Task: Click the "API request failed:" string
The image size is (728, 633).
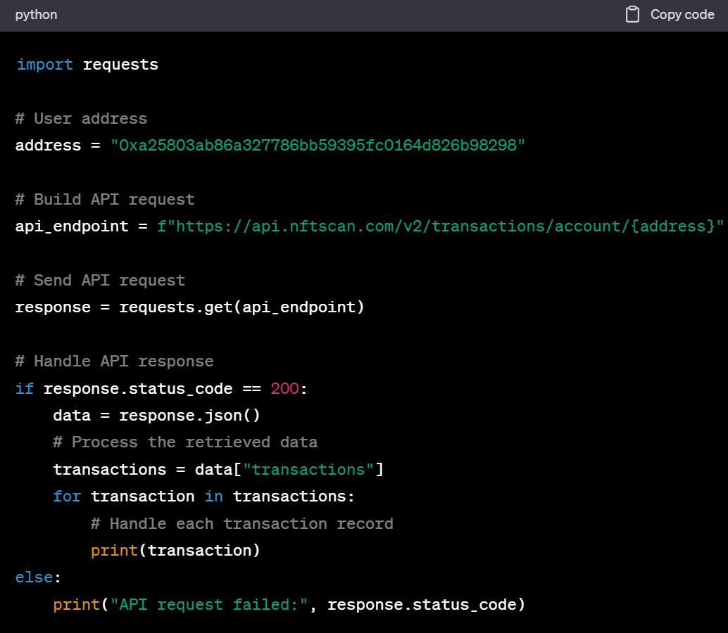Action: (x=209, y=605)
